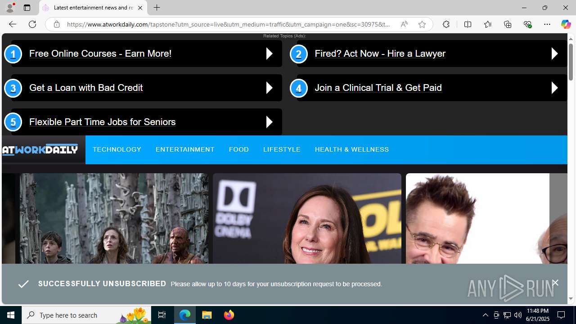Open ENTERTAINMENT navigation section
Screen dimensions: 576x324
(185, 149)
